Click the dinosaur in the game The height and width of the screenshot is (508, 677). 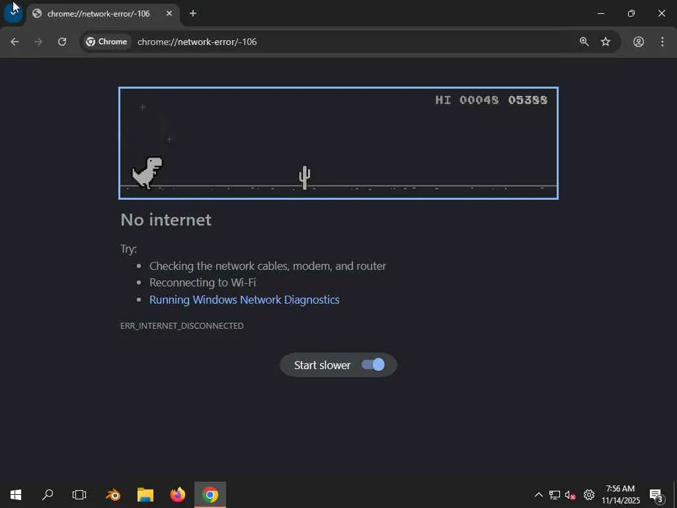147,173
